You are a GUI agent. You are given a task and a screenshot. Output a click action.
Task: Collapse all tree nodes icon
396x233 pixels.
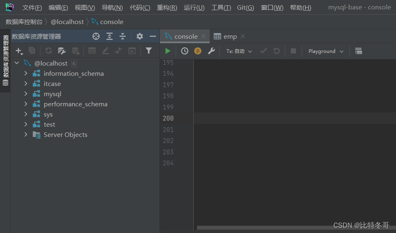click(x=123, y=36)
